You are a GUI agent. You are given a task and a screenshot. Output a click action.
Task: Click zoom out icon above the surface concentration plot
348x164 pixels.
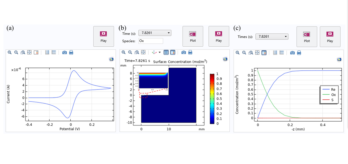tap(130, 52)
